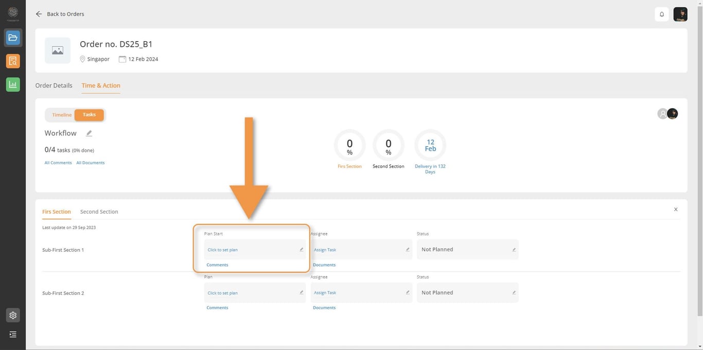Expand the sidebar menu list icon
Screen dimensions: 703x350
[13, 335]
